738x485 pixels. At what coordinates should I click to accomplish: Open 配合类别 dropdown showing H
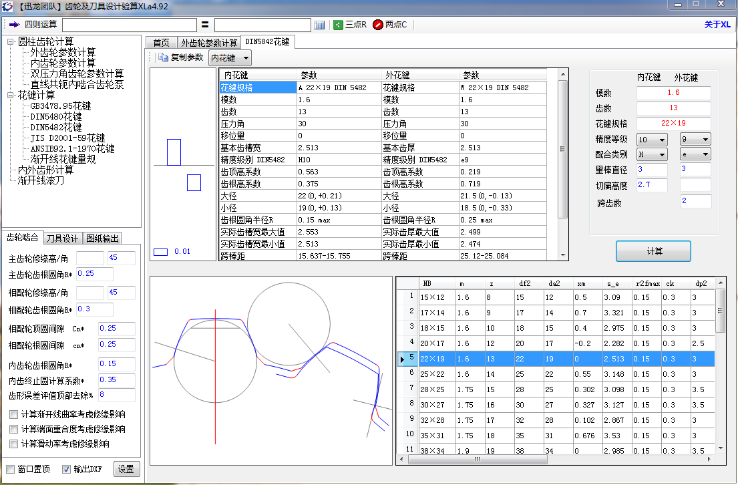(x=651, y=154)
